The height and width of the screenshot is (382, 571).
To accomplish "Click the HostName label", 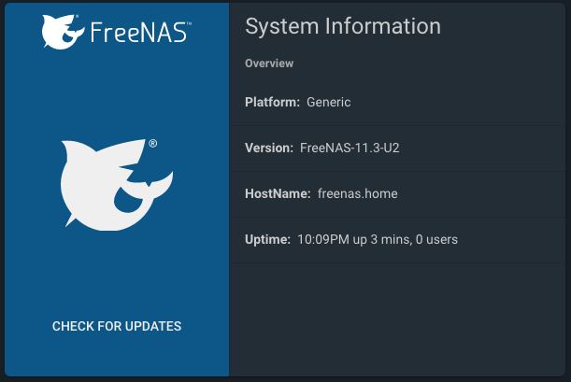I will (278, 193).
